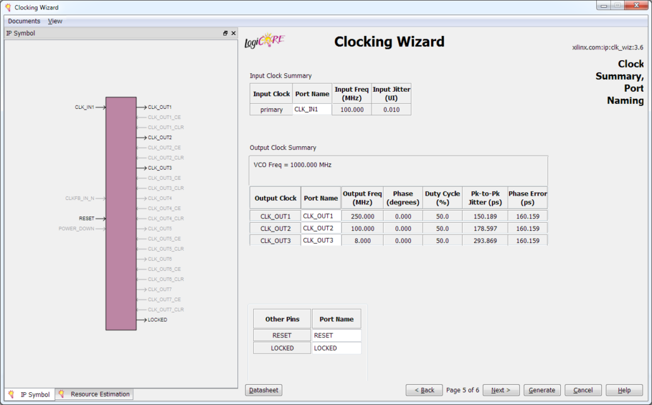Float the IP Symbol panel
652x405 pixels.
point(225,34)
